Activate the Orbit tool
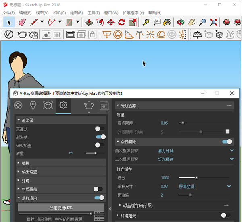The height and width of the screenshot is (222, 242). [x=181, y=22]
